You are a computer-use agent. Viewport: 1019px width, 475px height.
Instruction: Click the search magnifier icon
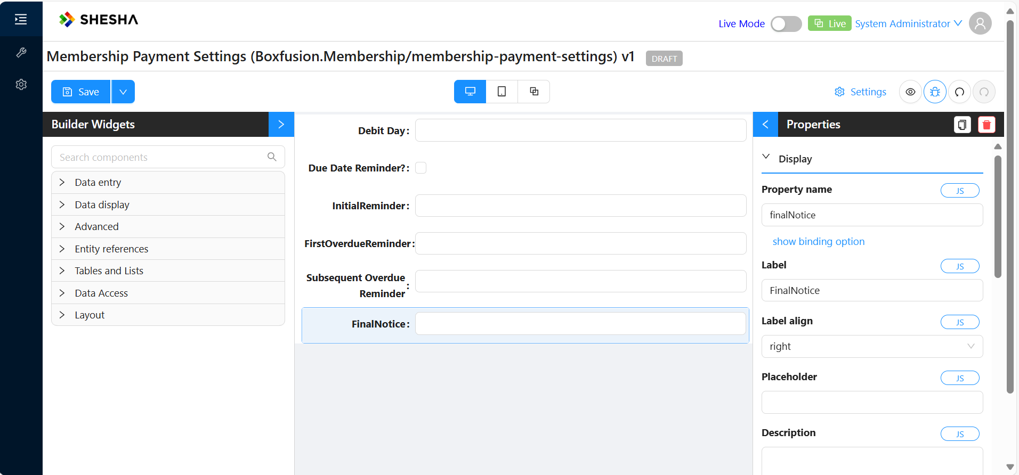click(x=272, y=157)
